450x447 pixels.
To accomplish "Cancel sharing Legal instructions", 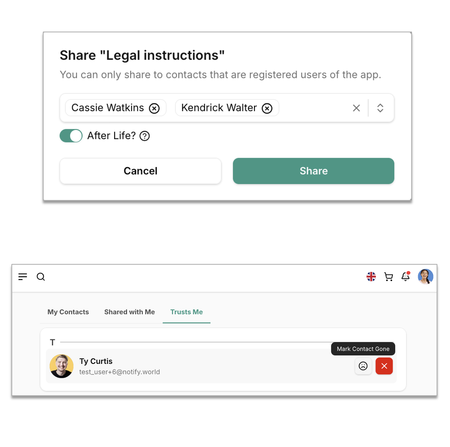I will click(140, 171).
